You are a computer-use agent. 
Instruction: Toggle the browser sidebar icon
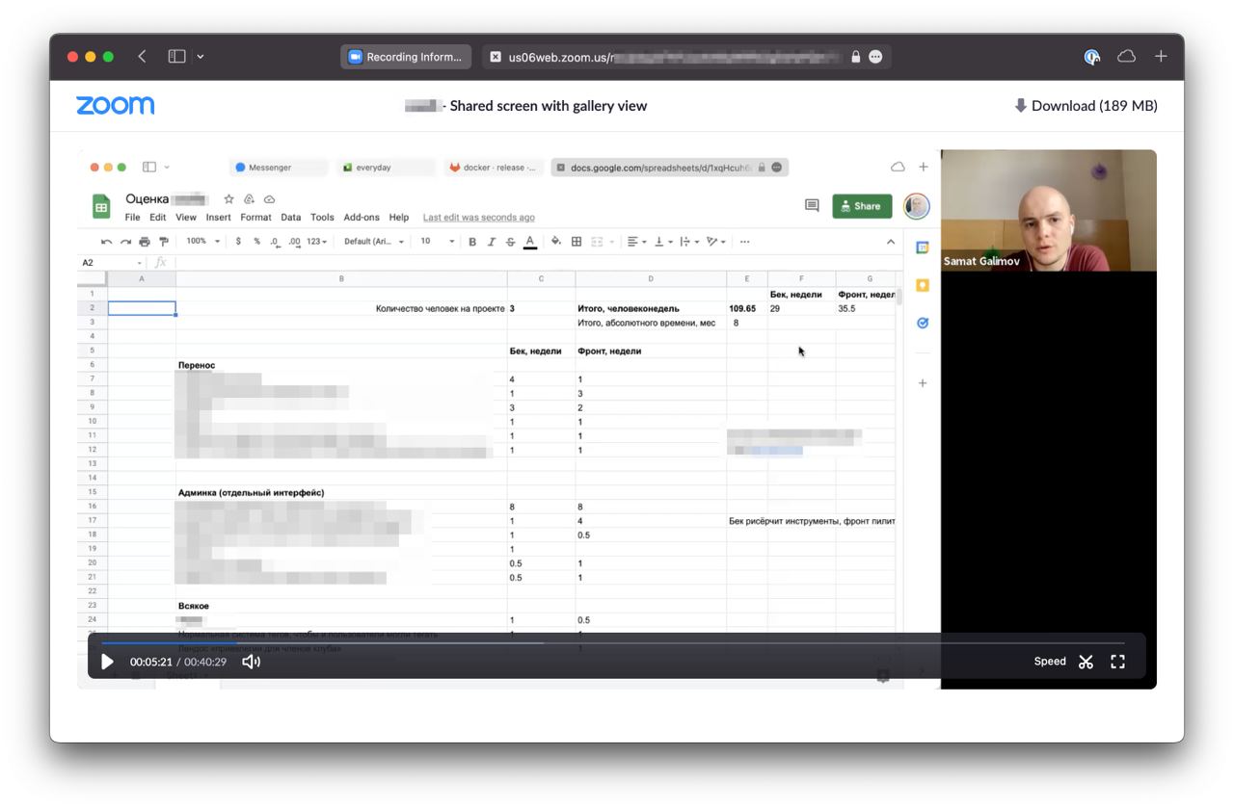click(x=176, y=57)
